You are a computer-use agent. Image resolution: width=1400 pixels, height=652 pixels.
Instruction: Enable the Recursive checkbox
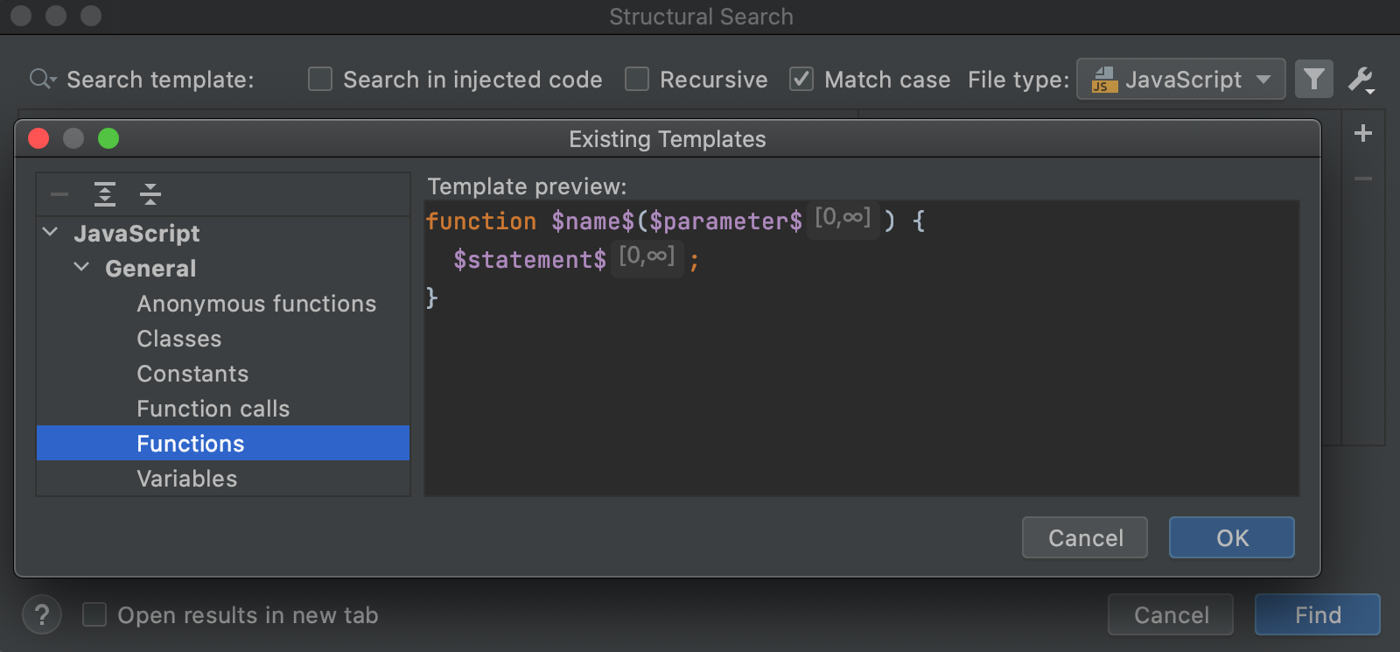pyautogui.click(x=637, y=80)
